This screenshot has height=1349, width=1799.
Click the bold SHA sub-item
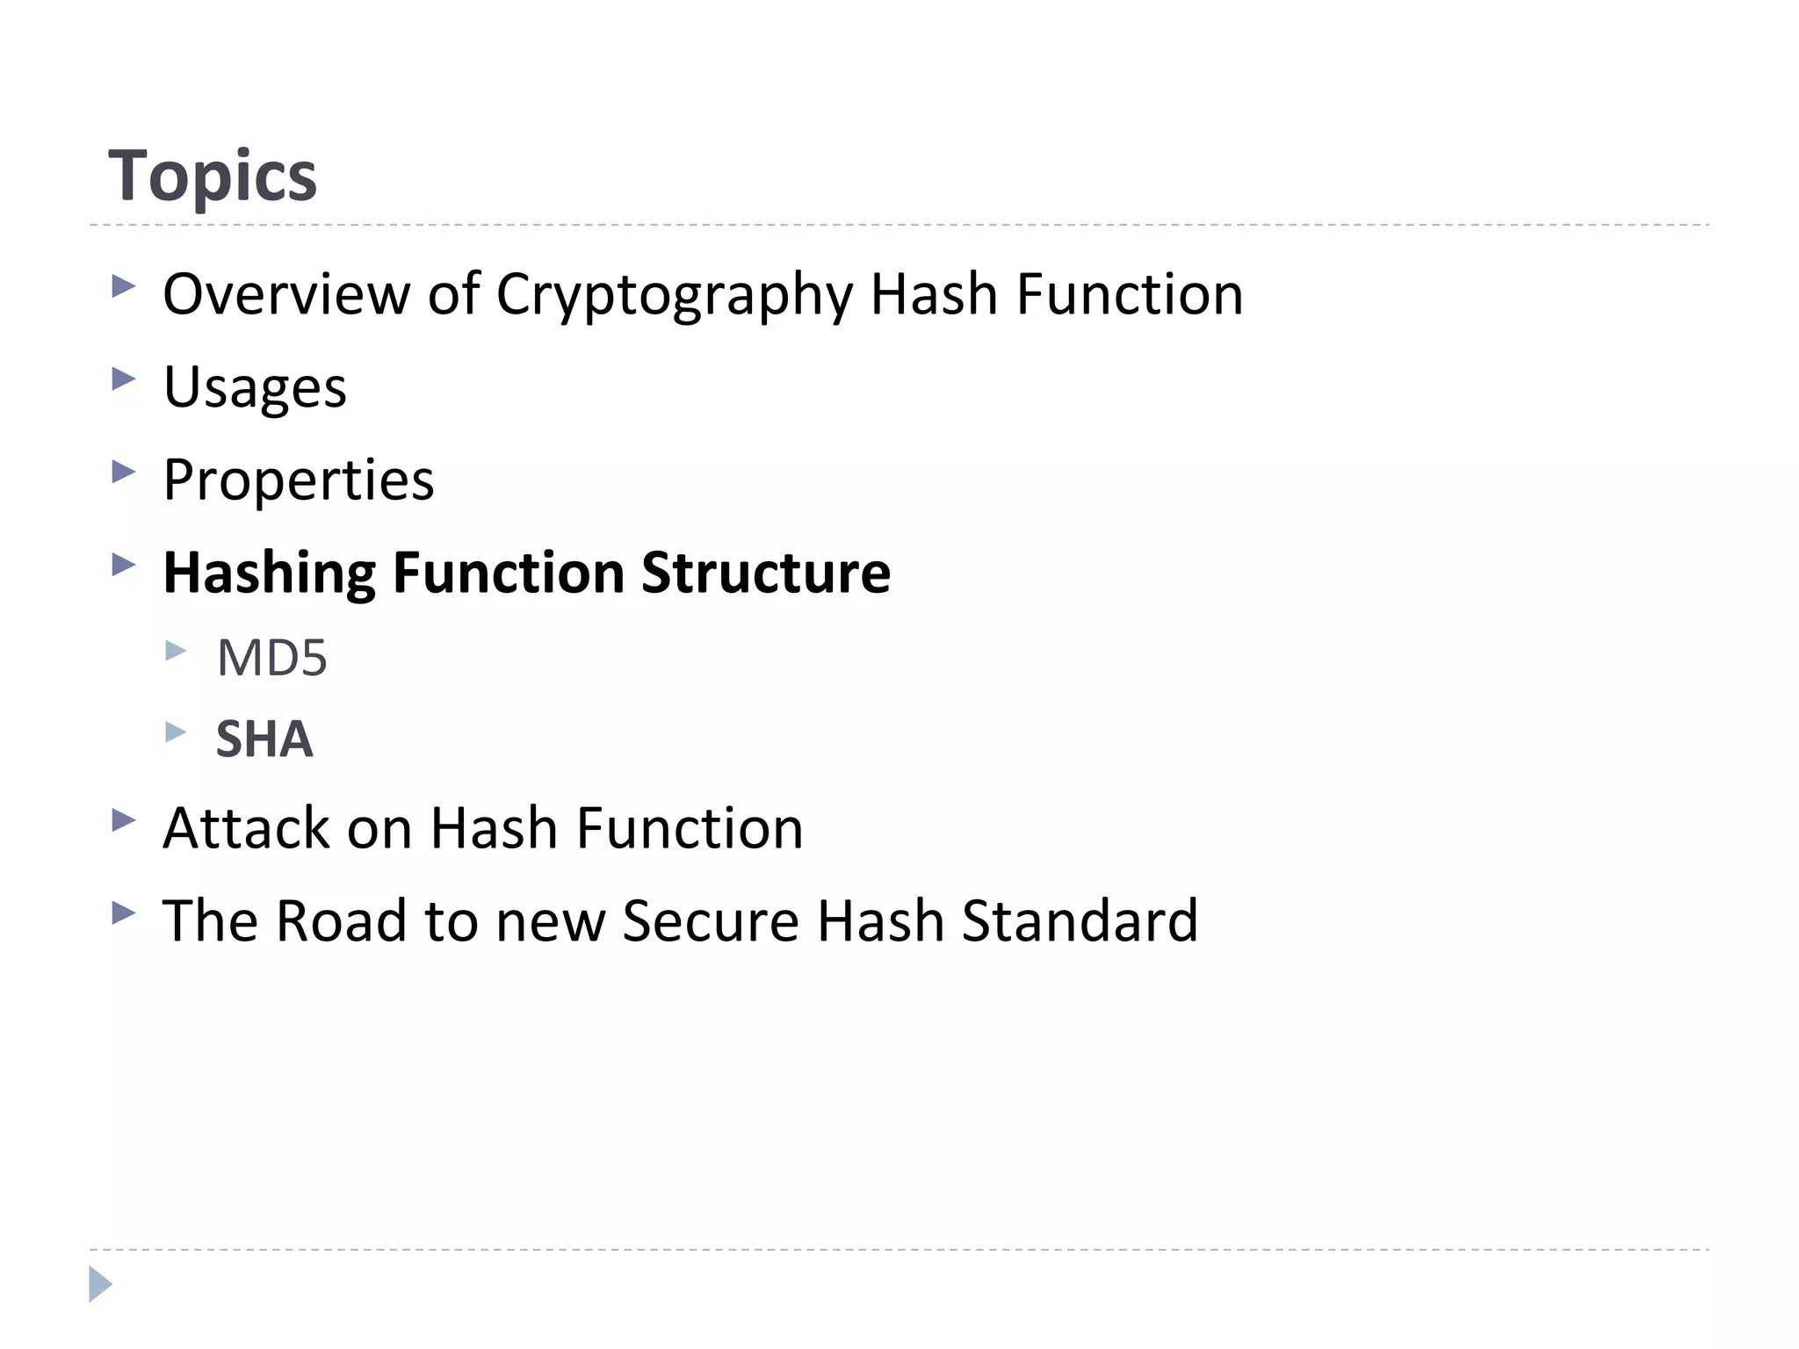[x=264, y=739]
